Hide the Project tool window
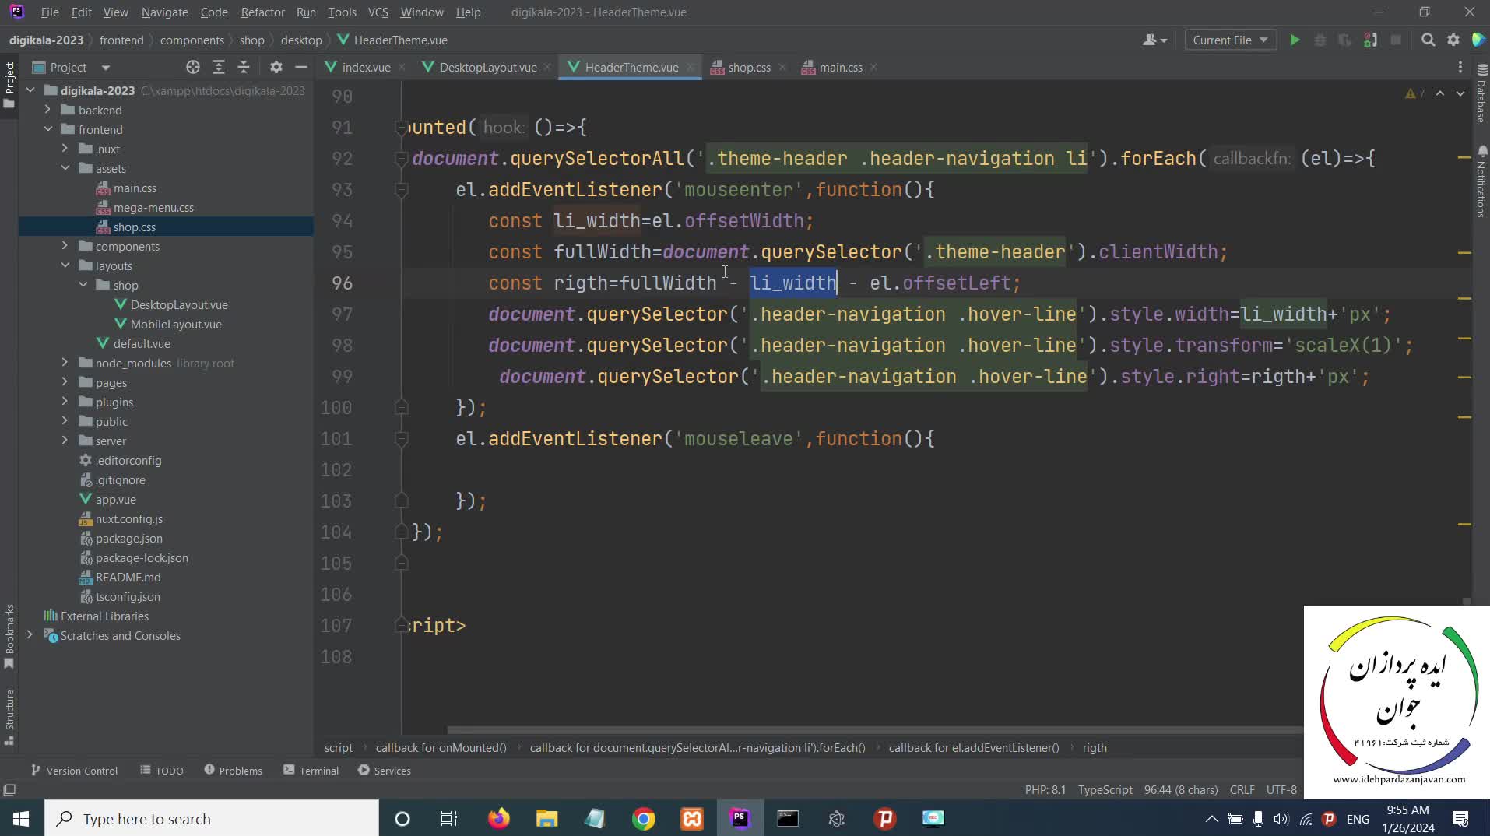This screenshot has width=1490, height=836. click(301, 68)
